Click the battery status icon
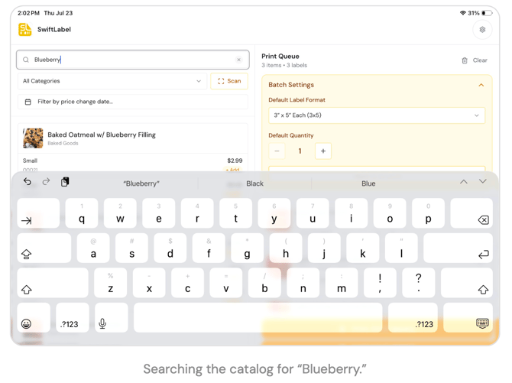This screenshot has height=383, width=512. pyautogui.click(x=487, y=13)
